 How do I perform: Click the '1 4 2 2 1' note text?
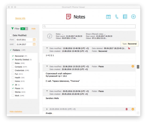50,55
